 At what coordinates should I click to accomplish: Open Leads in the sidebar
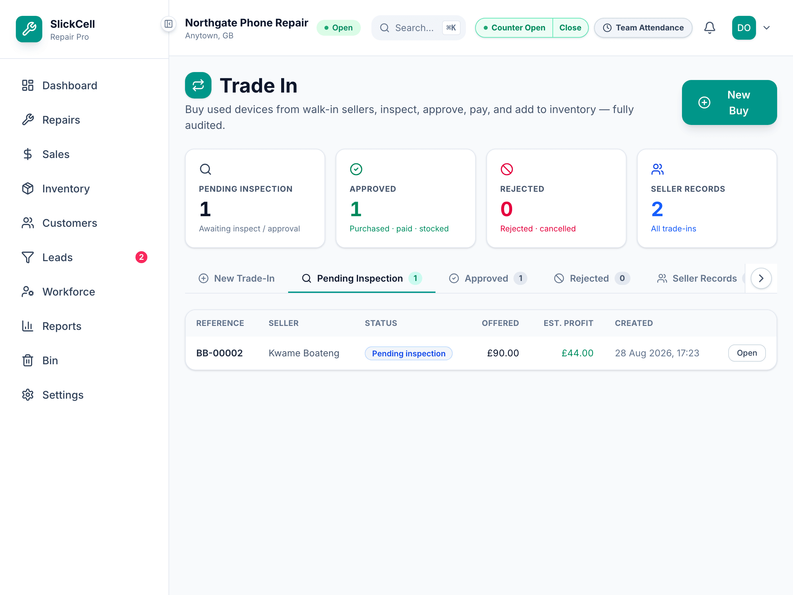click(x=85, y=258)
